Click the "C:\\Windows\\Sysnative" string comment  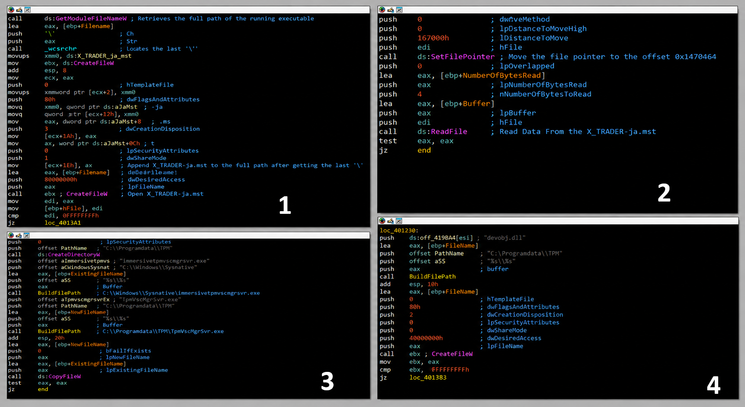click(x=158, y=267)
